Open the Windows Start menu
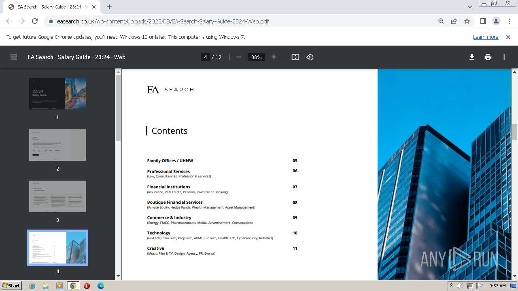This screenshot has width=518, height=291. [11, 285]
